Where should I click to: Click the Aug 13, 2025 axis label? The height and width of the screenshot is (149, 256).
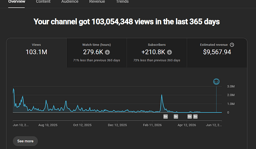click(48, 125)
